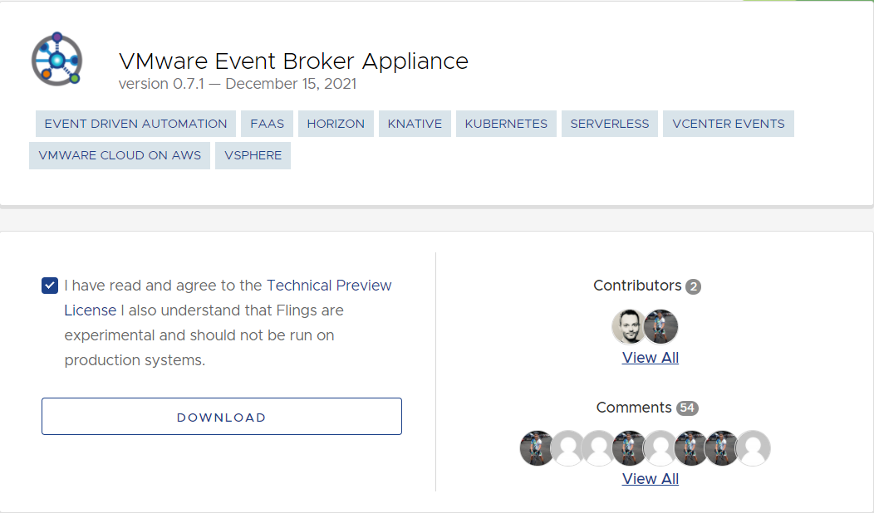
Task: Select the VMWARE CLOUD ON AWS tag
Action: tap(120, 155)
